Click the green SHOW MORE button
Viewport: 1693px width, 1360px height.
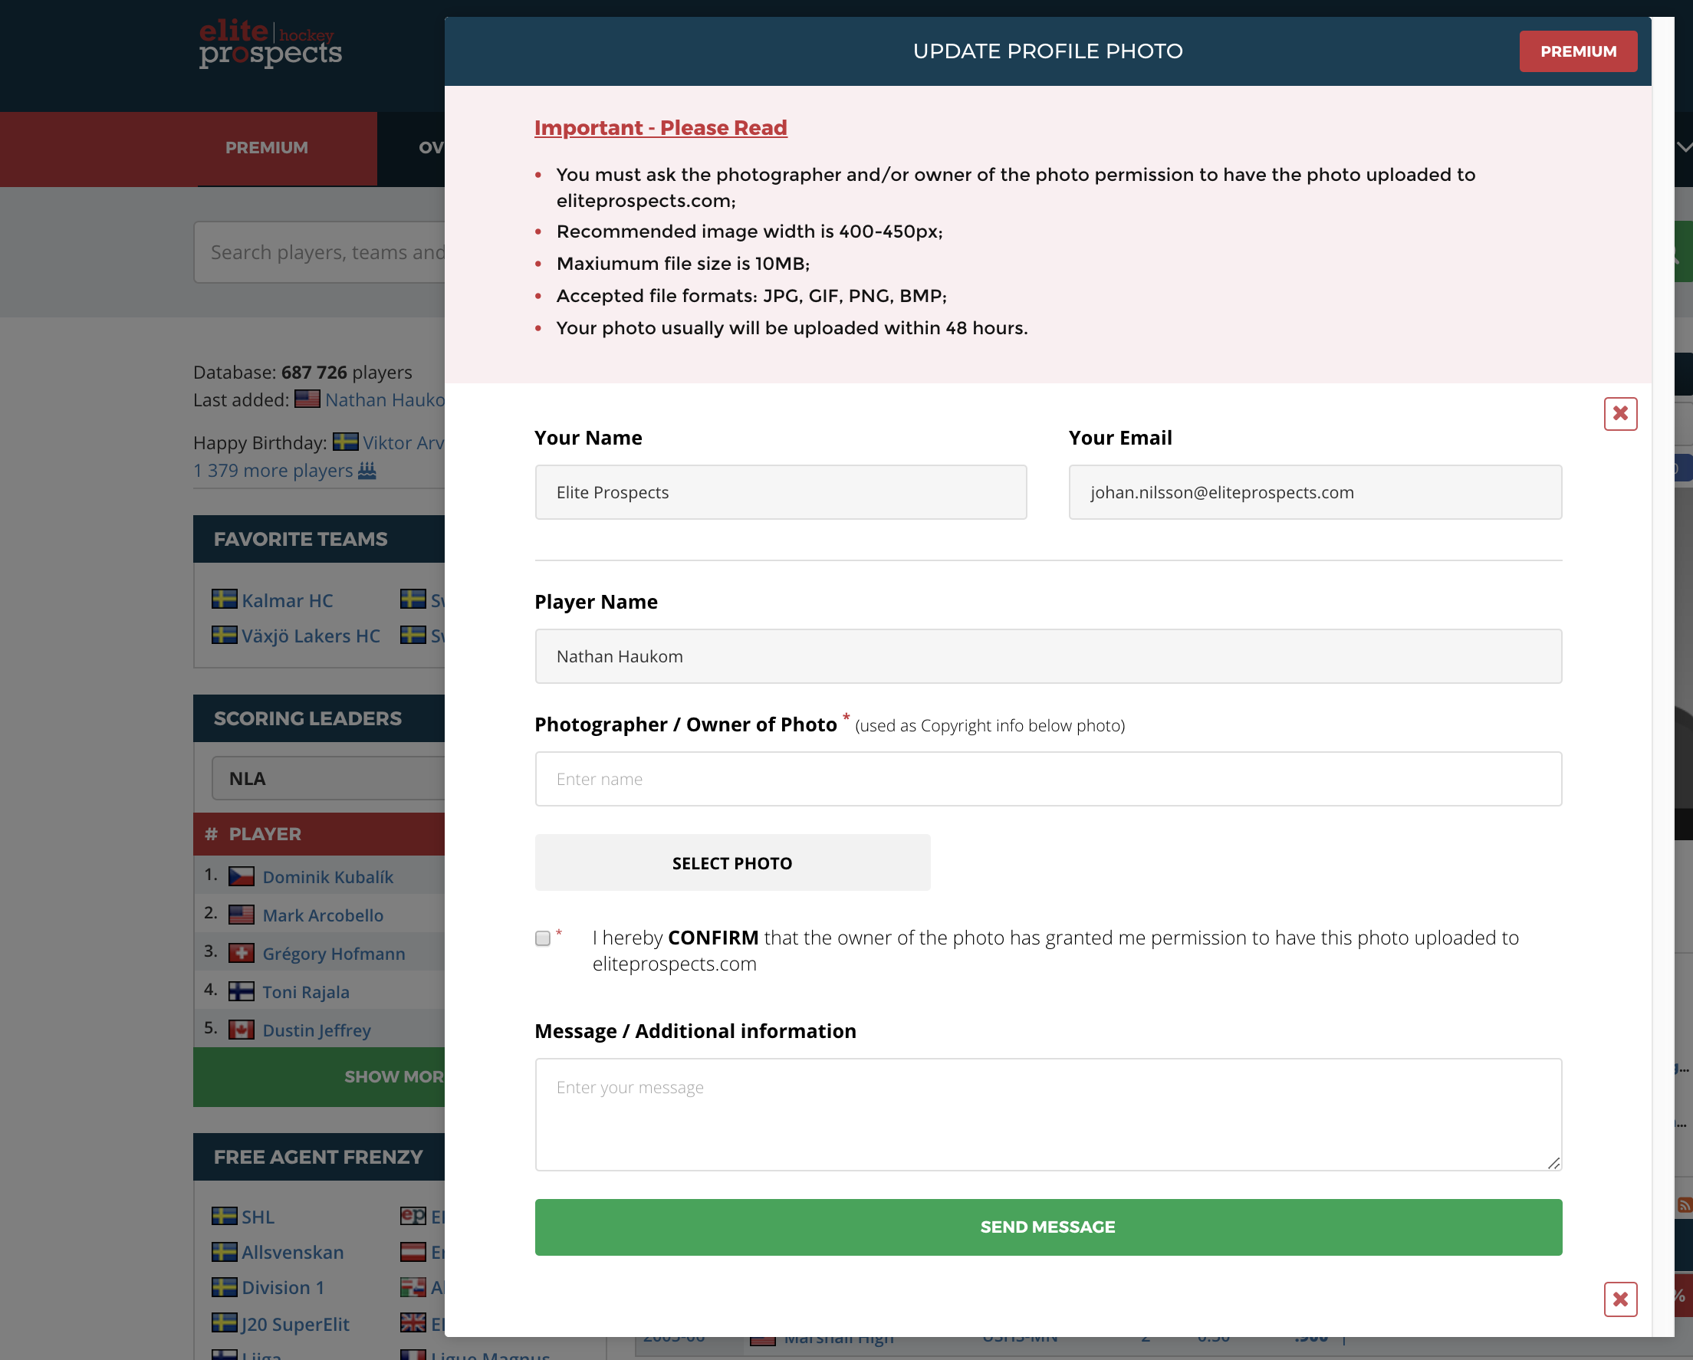pos(319,1076)
